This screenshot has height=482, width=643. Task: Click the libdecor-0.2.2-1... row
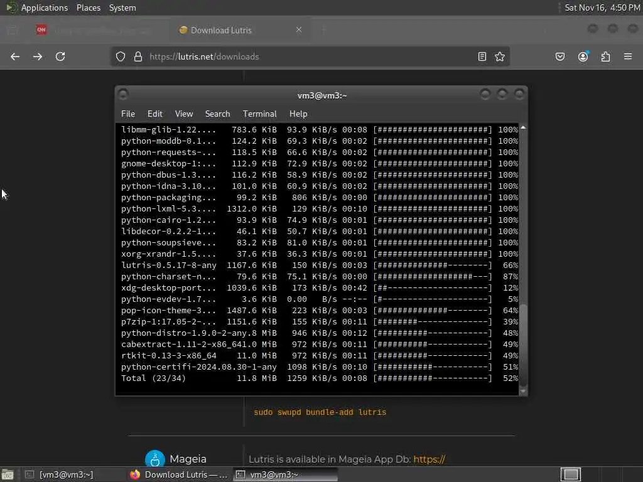coord(320,231)
